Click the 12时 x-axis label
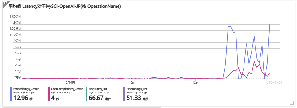Image resolution: width=297 pixels, height=108 pixels. click(x=195, y=83)
